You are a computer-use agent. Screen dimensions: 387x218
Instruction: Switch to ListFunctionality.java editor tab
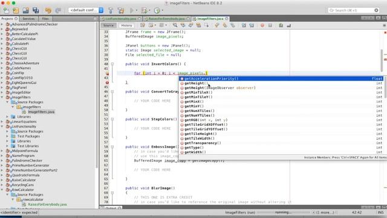pyautogui.click(x=121, y=19)
